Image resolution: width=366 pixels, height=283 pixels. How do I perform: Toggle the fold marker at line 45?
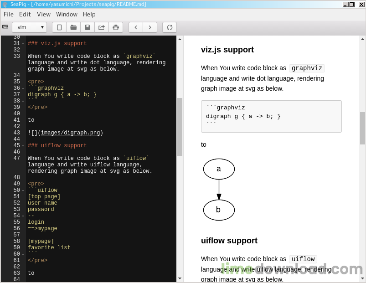click(x=23, y=146)
